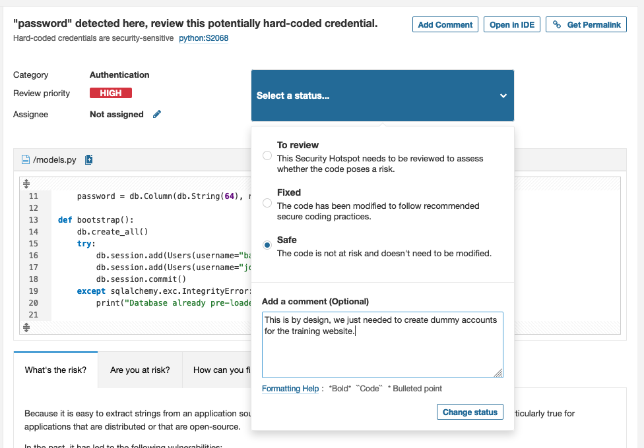Click the copy file path icon beside models.py
The image size is (644, 448).
88,159
